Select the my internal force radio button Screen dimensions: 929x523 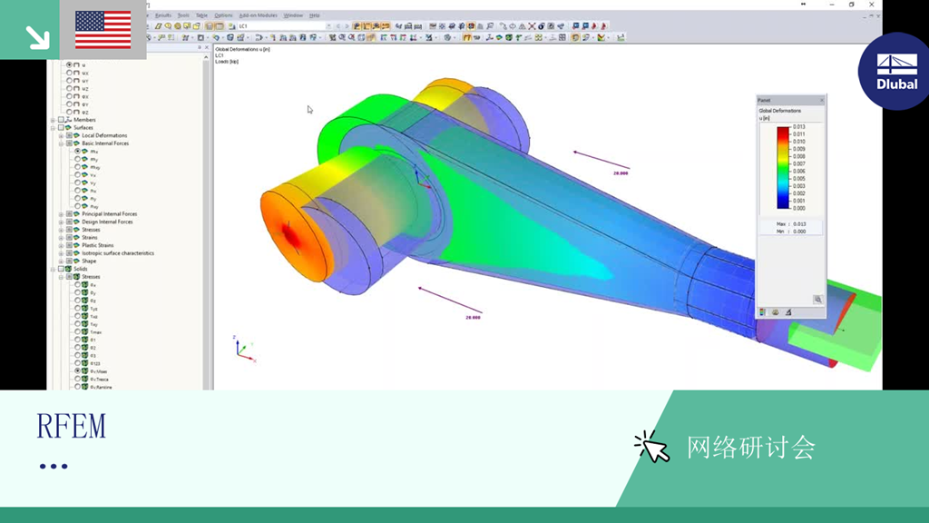(x=78, y=159)
